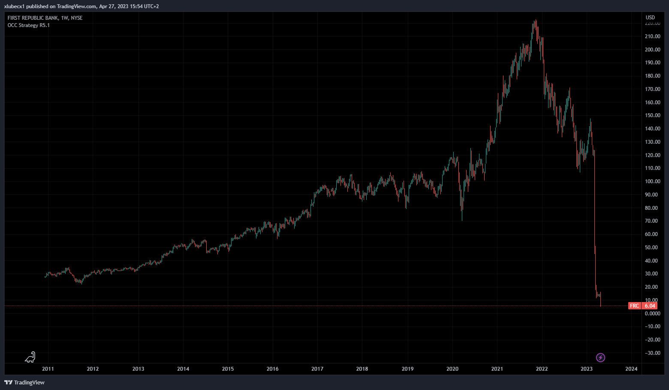
Task: Click the 50.00 axis value
Action: 651,248
